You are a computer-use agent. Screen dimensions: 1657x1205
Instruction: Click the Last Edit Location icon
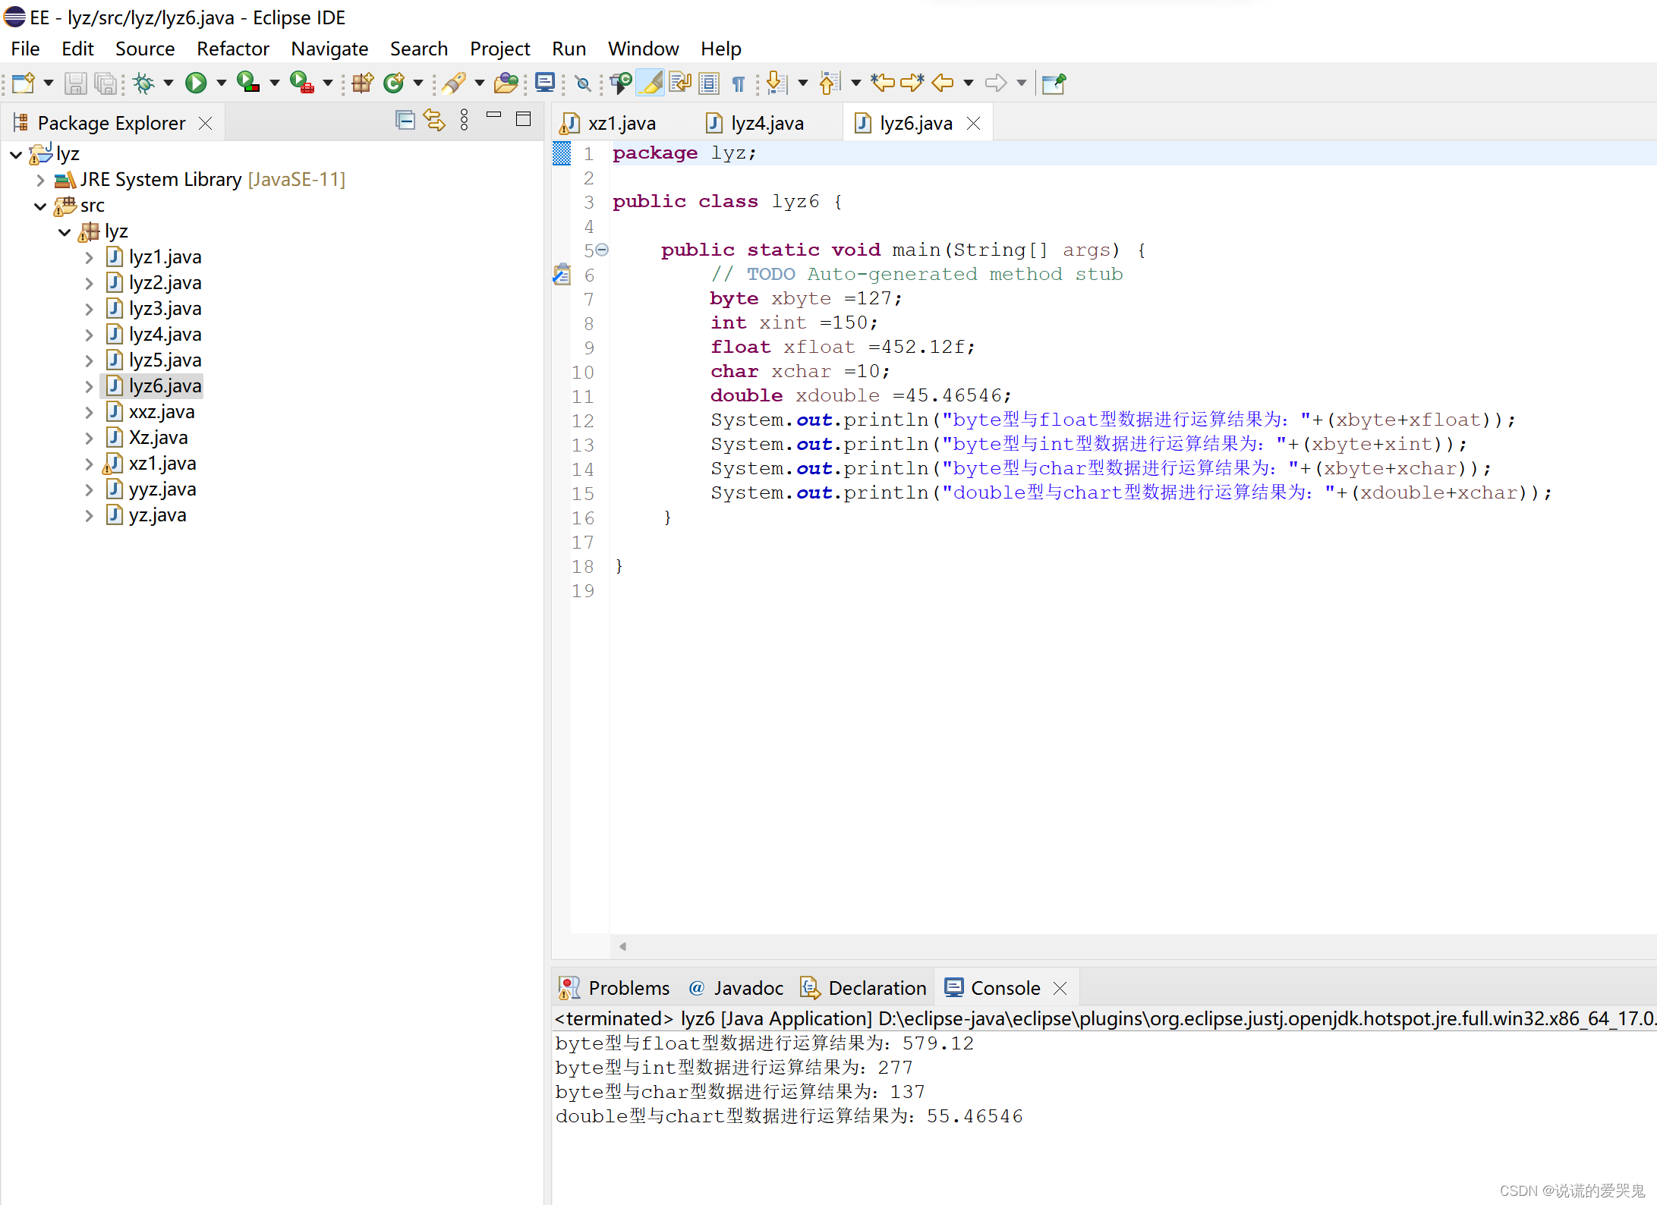883,83
